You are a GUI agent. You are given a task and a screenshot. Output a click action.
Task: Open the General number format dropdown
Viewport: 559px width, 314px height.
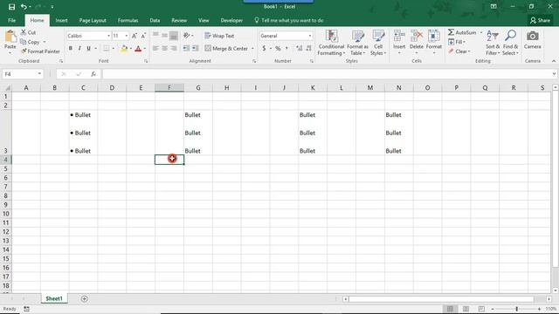309,36
